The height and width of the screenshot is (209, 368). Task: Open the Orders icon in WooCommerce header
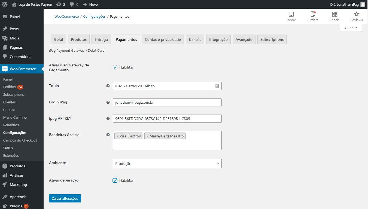(x=313, y=14)
